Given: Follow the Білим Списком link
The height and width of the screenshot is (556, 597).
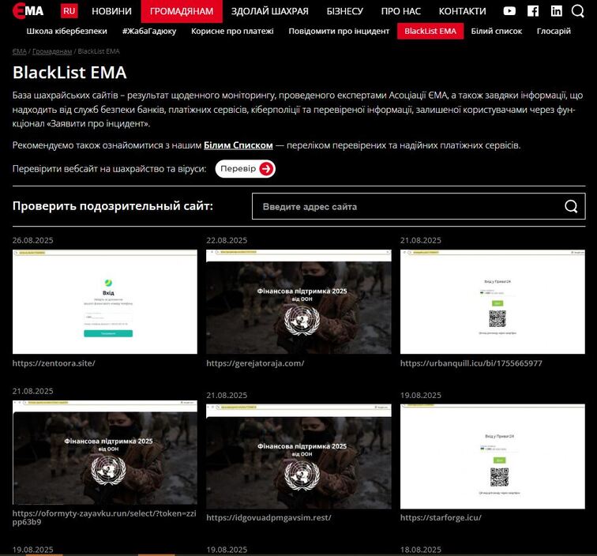Looking at the screenshot, I should pyautogui.click(x=238, y=145).
